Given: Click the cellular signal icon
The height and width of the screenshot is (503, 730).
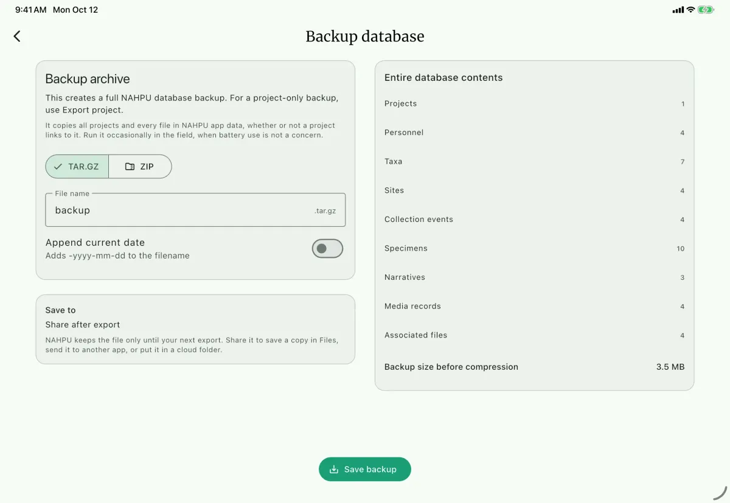Looking at the screenshot, I should pos(678,10).
